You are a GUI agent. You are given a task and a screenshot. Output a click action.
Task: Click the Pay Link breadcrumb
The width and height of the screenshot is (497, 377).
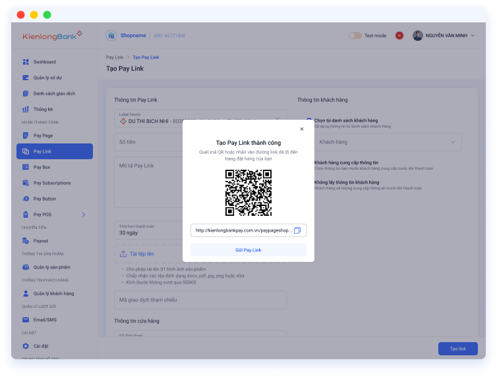(x=115, y=57)
